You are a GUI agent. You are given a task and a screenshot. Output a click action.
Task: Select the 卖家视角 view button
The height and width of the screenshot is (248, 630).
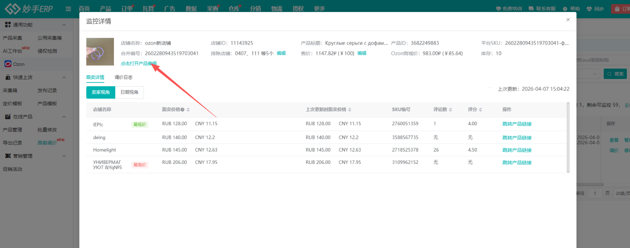(x=101, y=92)
